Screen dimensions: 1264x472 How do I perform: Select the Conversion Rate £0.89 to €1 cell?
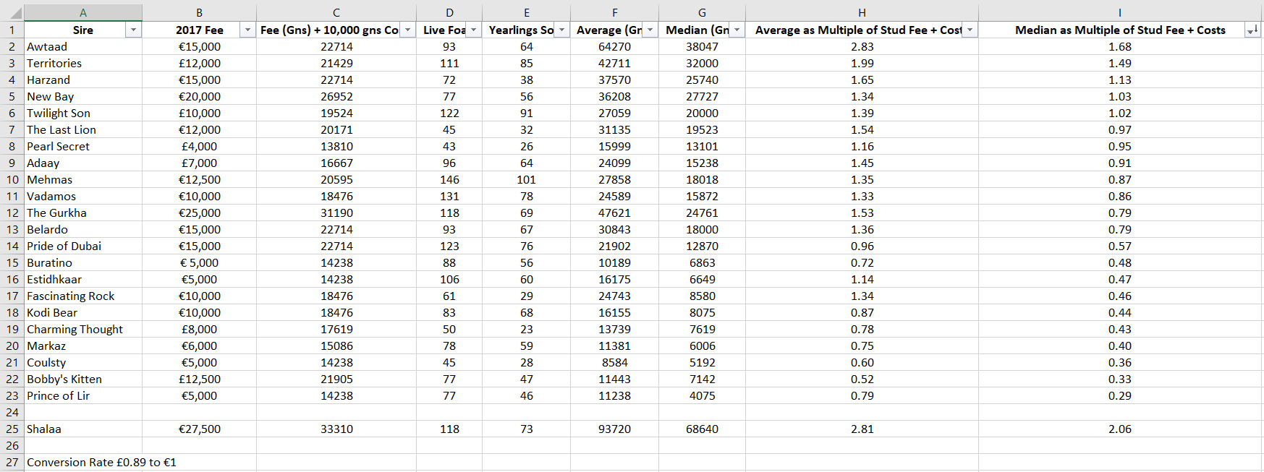coord(101,462)
